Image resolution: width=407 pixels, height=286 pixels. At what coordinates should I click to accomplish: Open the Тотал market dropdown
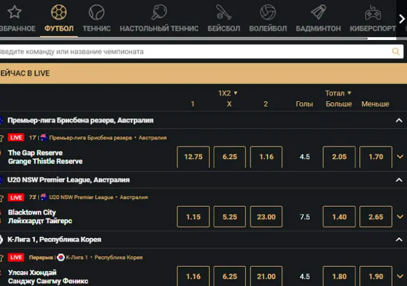pyautogui.click(x=338, y=93)
